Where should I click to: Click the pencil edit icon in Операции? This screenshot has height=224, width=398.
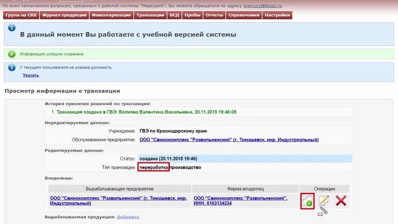pyautogui.click(x=324, y=200)
